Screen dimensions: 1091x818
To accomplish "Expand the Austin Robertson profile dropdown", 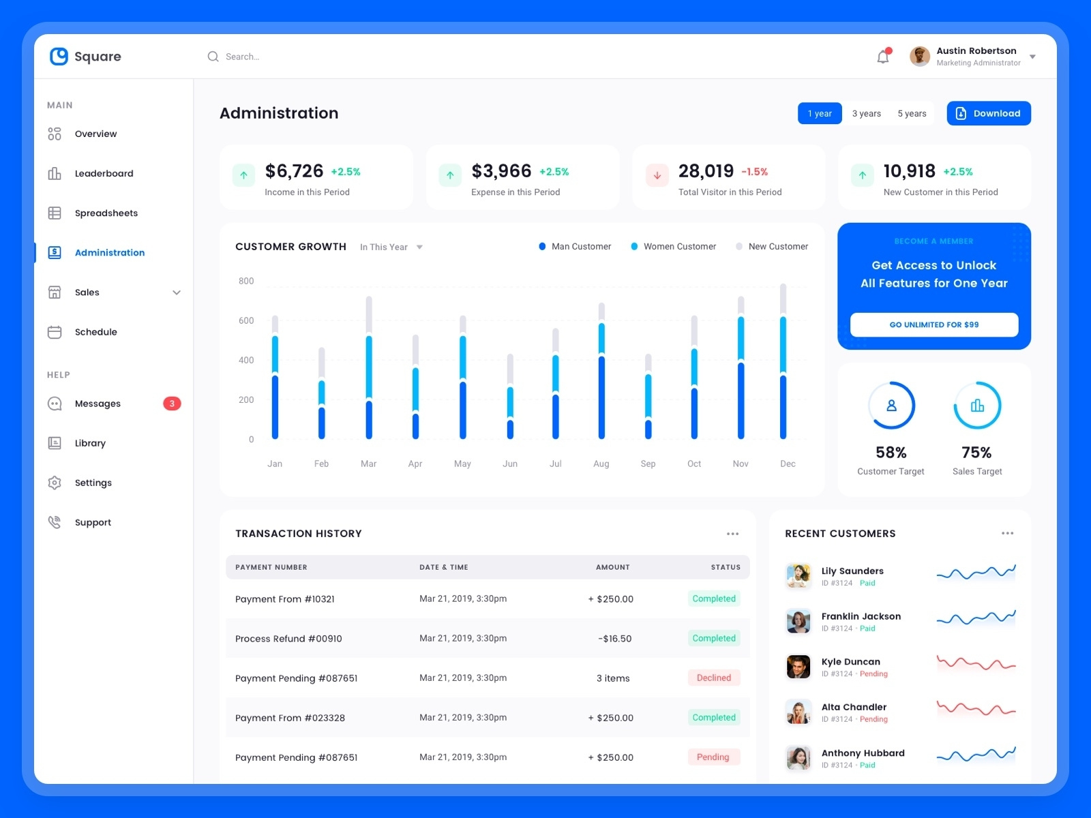I will pyautogui.click(x=1032, y=57).
